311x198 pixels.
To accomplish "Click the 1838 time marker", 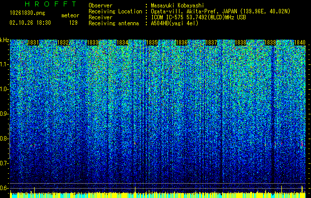I will click(240, 43).
